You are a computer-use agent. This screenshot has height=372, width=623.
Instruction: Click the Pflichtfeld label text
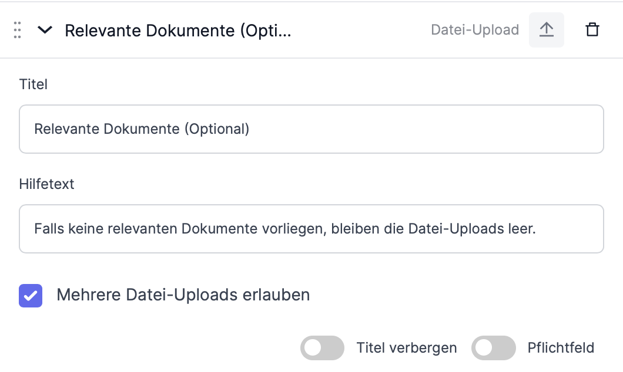click(x=561, y=348)
